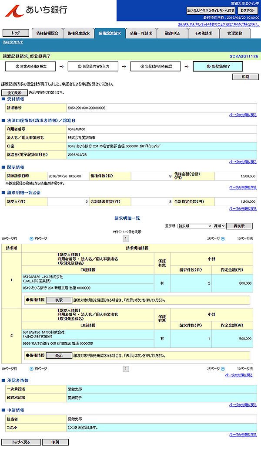261x449 pixels.
Task: Click the 再表示 button
Action: 239,226
